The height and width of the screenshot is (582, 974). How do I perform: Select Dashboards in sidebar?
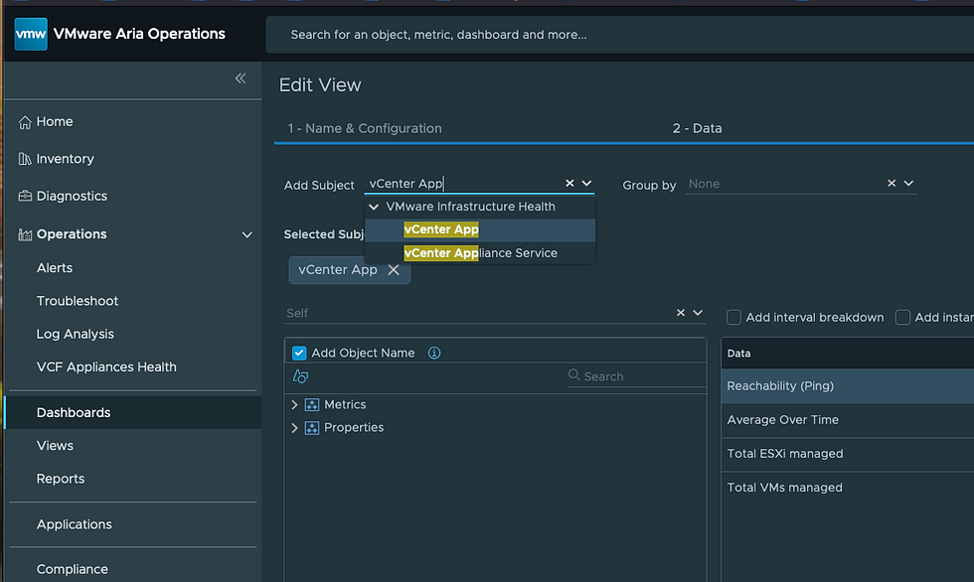(133, 412)
